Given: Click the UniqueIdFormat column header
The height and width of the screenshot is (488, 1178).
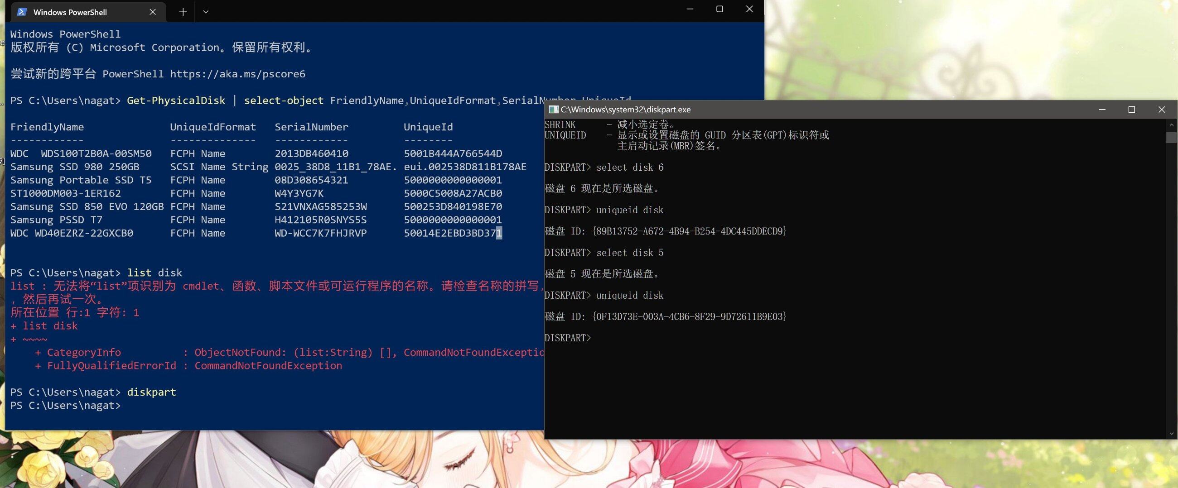Looking at the screenshot, I should [213, 127].
